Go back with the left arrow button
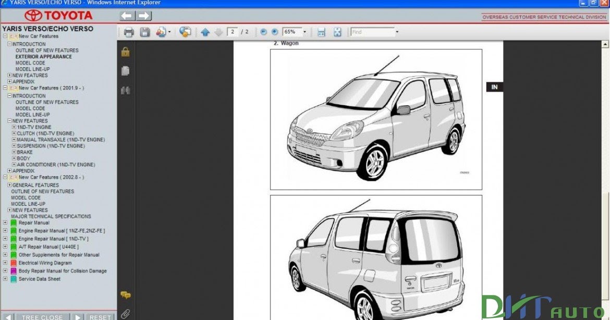Screen dimensions: 610x320 point(127,16)
